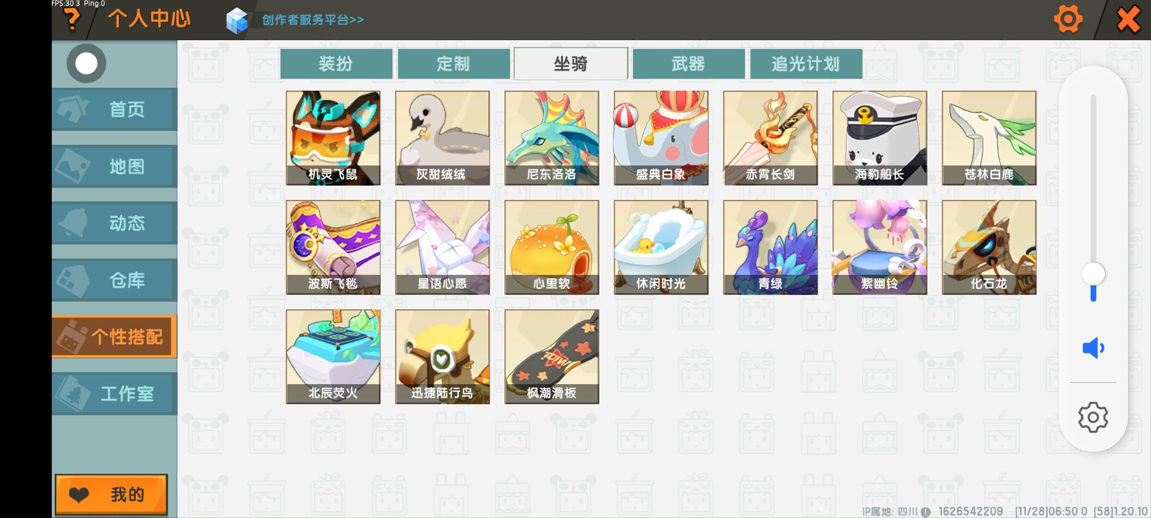Open 仓库 in the sidebar
Image resolution: width=1151 pixels, height=518 pixels.
tap(114, 280)
